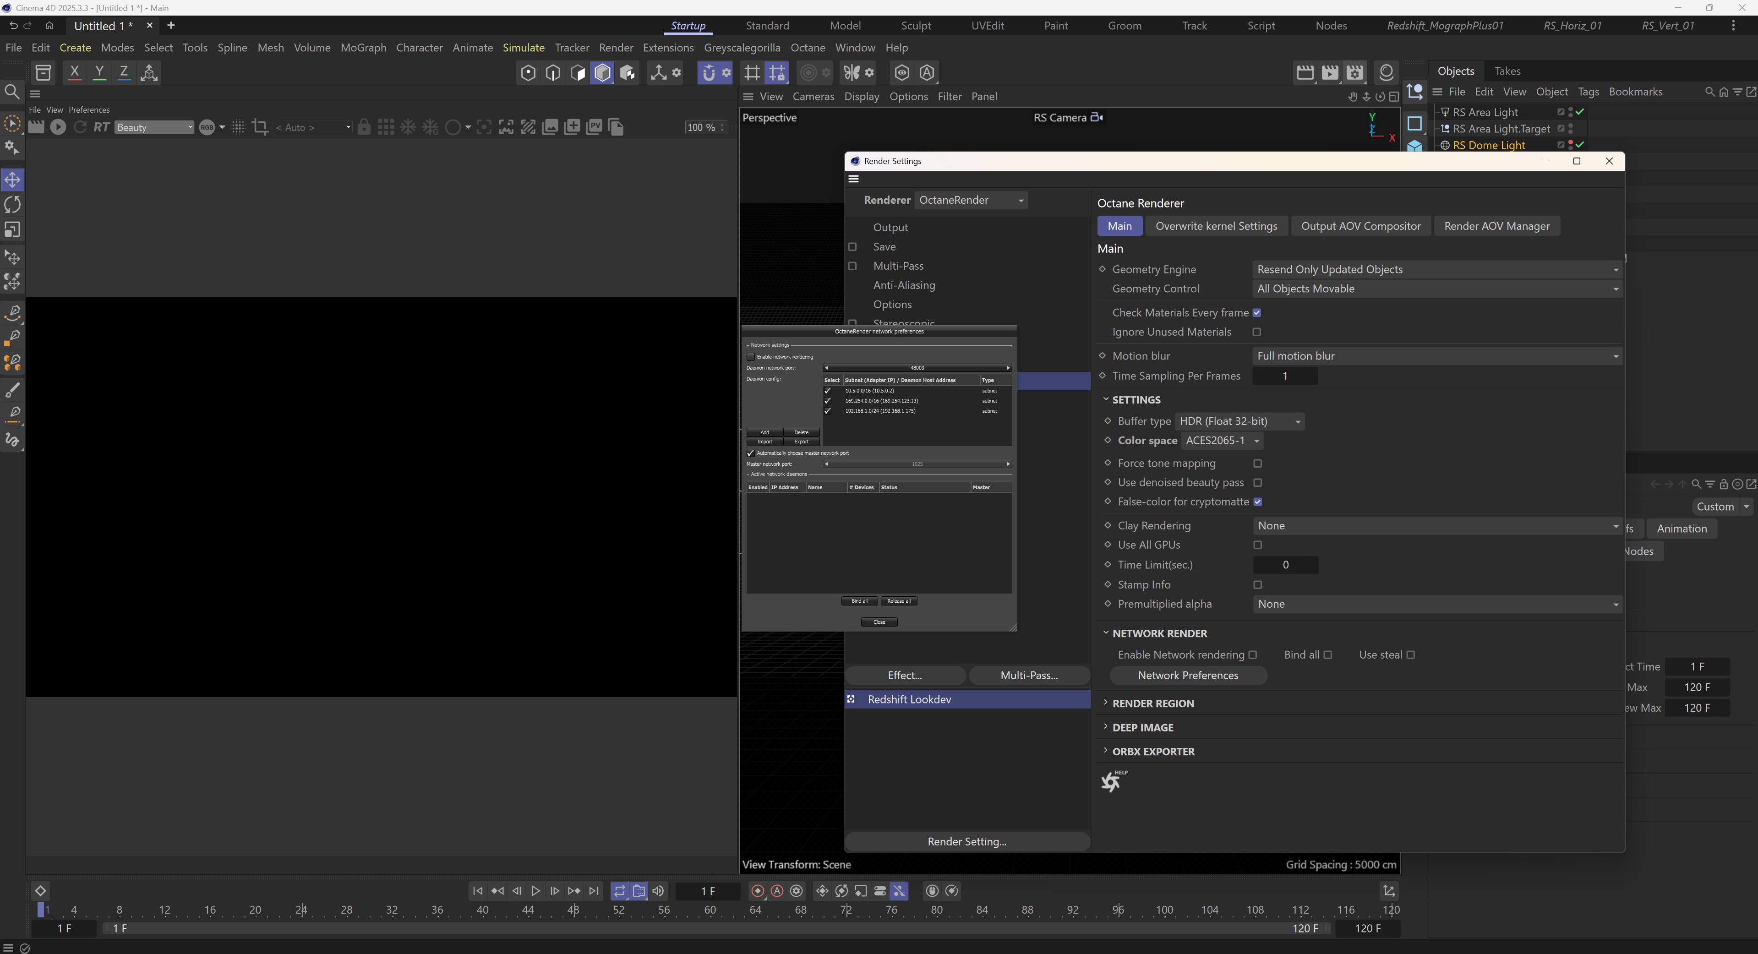Toggle the X axis lock
The image size is (1758, 954).
pyautogui.click(x=74, y=72)
